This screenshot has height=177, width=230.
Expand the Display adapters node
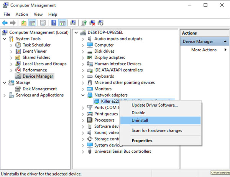[x=83, y=57]
